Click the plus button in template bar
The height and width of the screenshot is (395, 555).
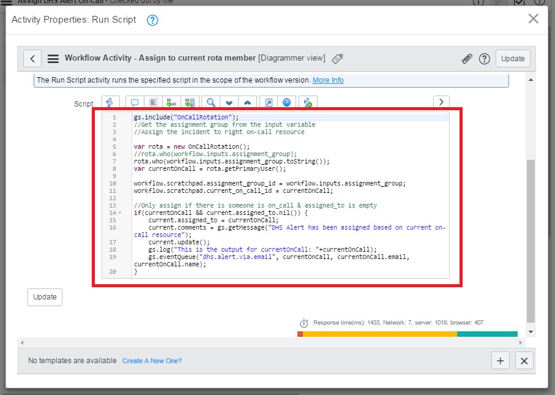pos(501,361)
